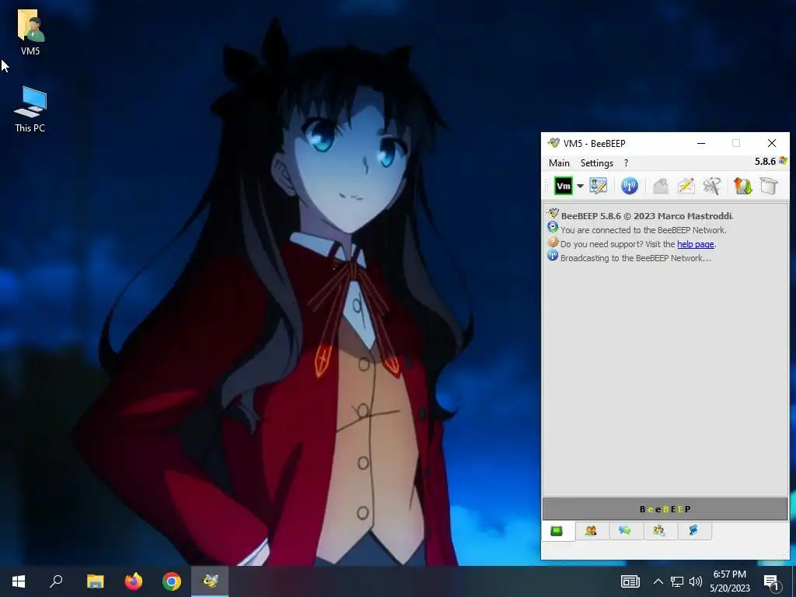Open the Windows Start menu

pyautogui.click(x=19, y=581)
